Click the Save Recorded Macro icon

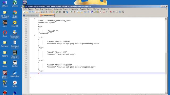click(x=123, y=12)
